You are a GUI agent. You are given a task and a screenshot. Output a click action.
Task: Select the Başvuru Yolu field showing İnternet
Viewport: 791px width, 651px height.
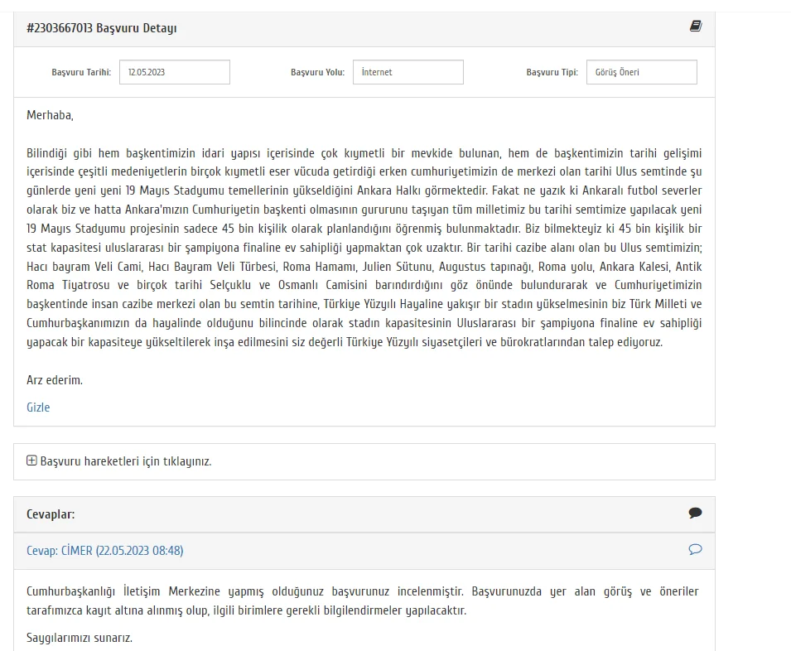click(408, 72)
